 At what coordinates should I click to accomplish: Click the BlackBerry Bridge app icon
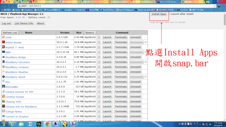[x=4, y=57]
